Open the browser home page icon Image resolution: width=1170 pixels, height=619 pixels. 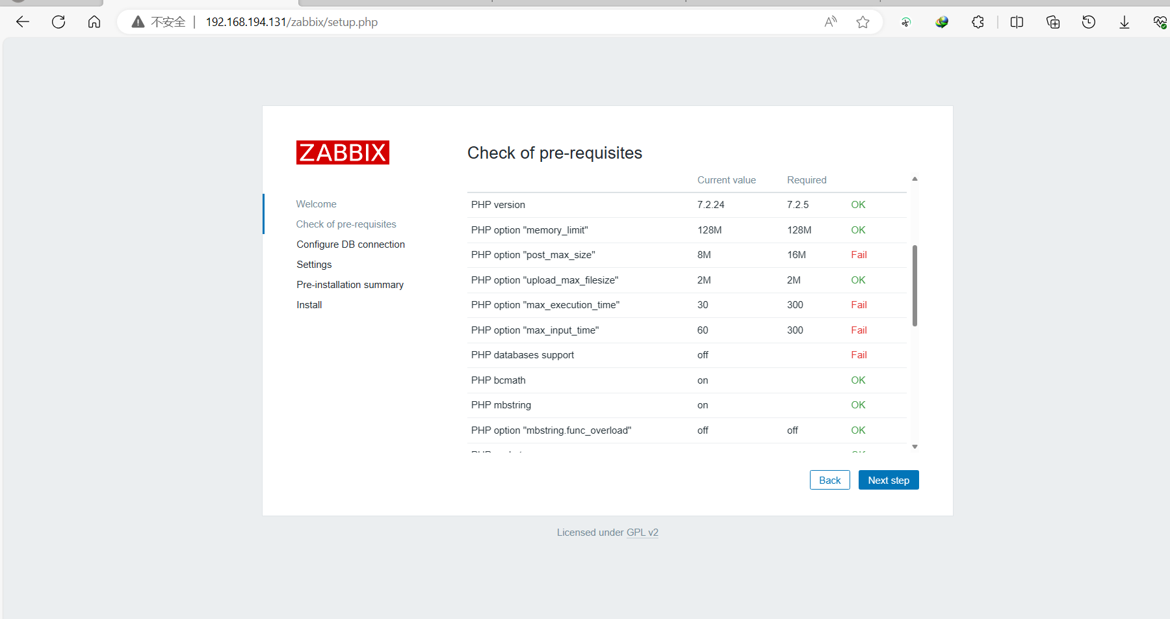(x=94, y=22)
